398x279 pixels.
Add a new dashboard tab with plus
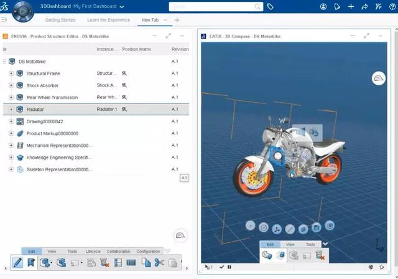[177, 20]
